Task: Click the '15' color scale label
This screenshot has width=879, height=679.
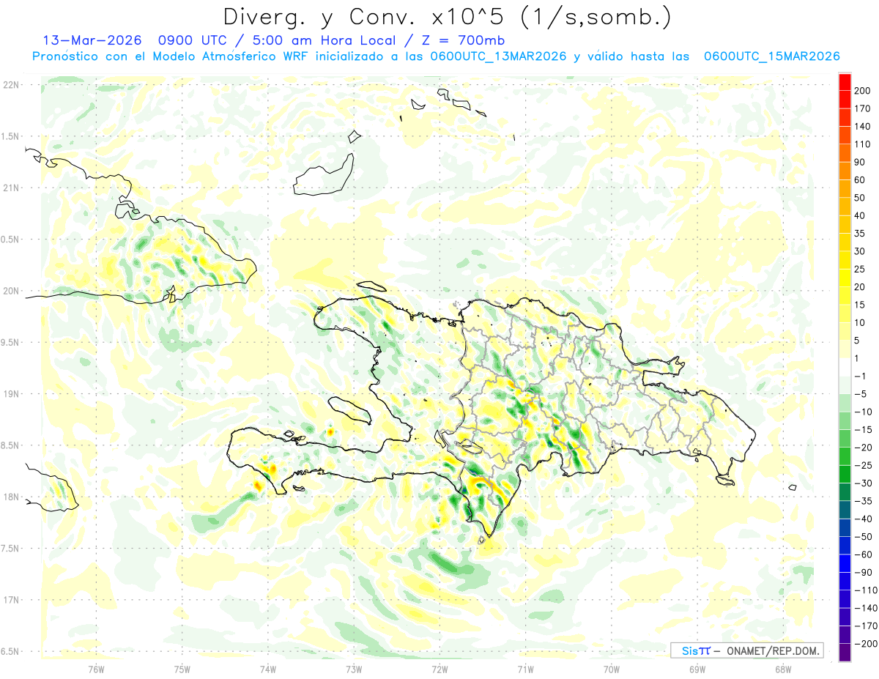Action: click(x=861, y=305)
